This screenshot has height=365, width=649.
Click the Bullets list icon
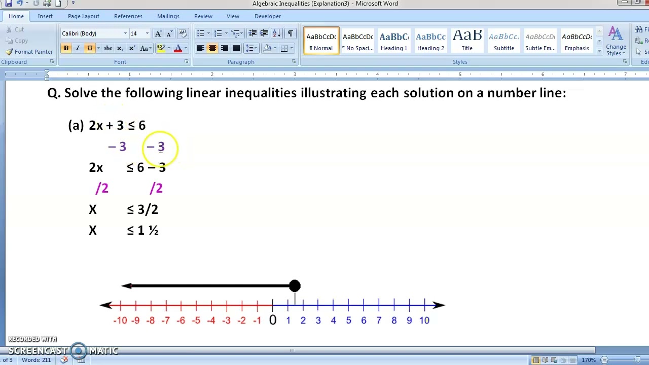pyautogui.click(x=200, y=33)
